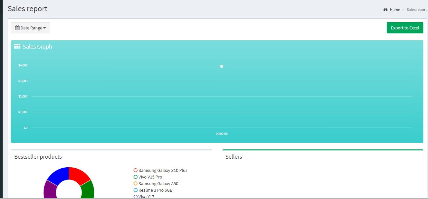
Task: Toggle Samsung Galaxy A50 legend circle
Action: tap(135, 183)
